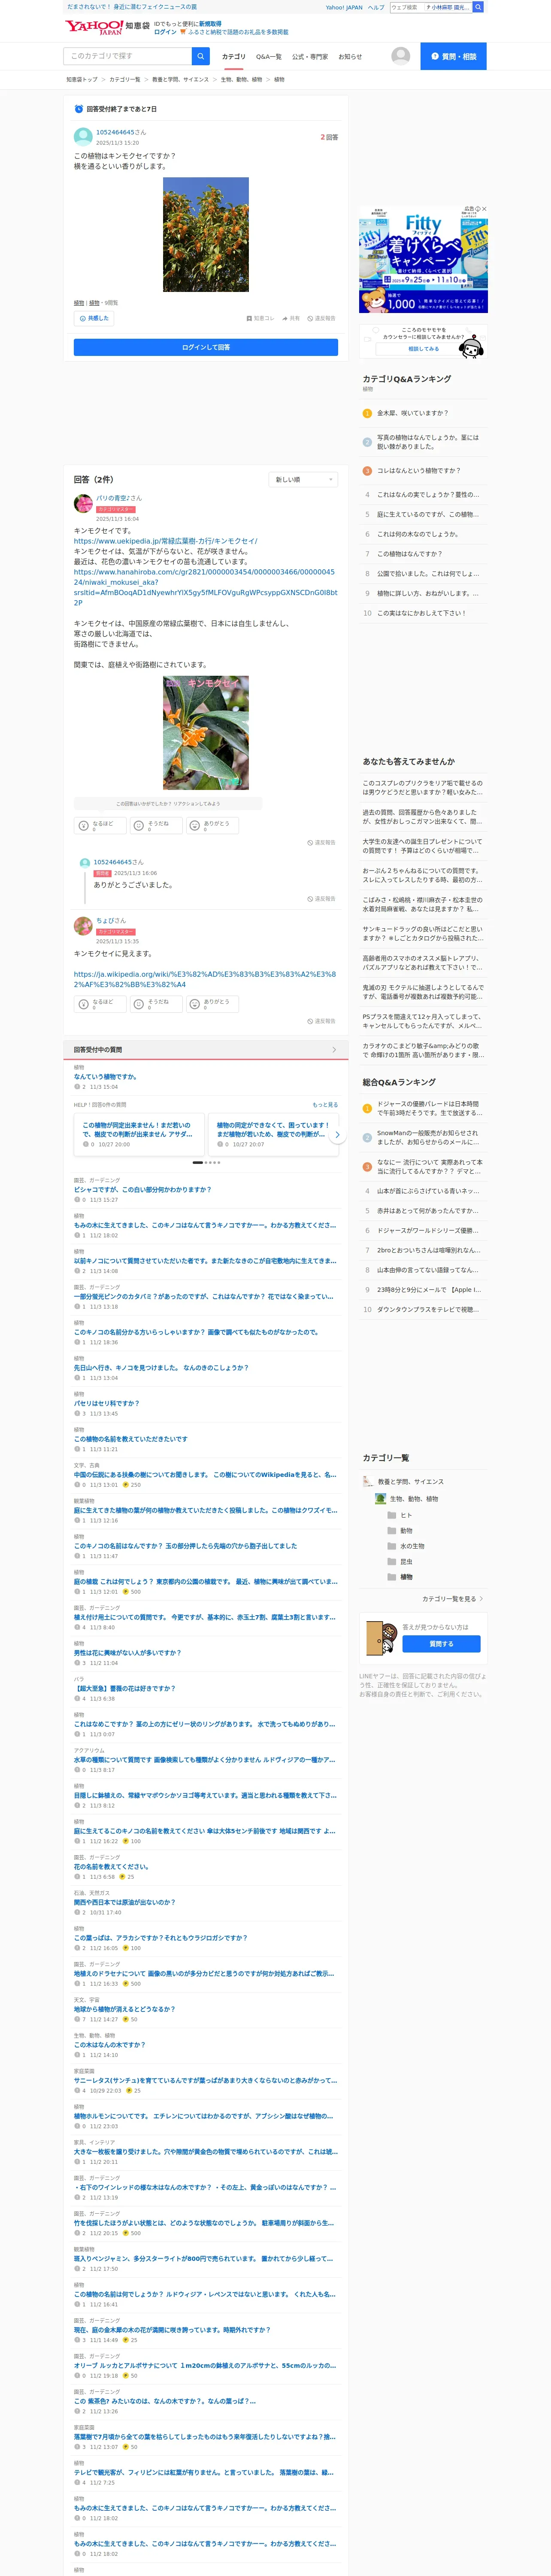Click ログインして回答 button
This screenshot has height=2576, width=551.
point(206,347)
